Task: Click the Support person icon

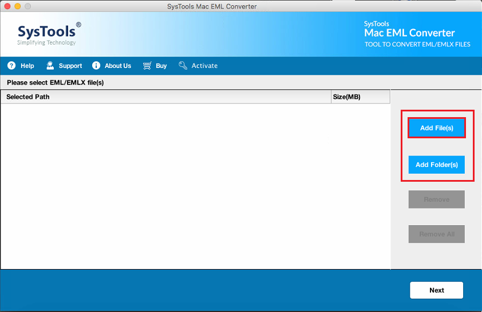Action: (50, 65)
